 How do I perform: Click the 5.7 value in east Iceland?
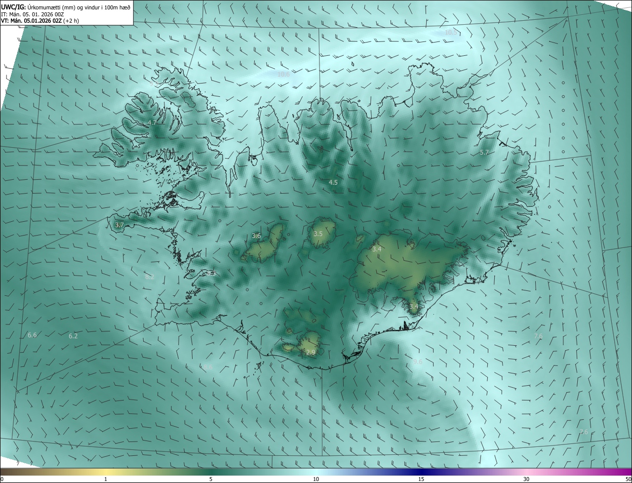click(x=484, y=153)
